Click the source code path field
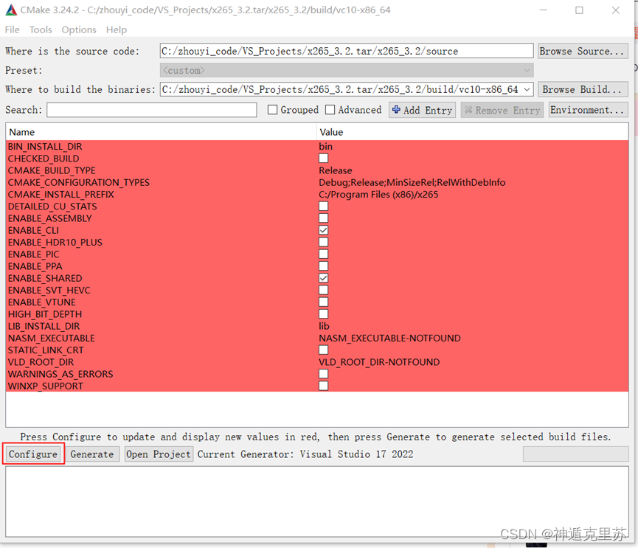638x548 pixels. tap(347, 52)
